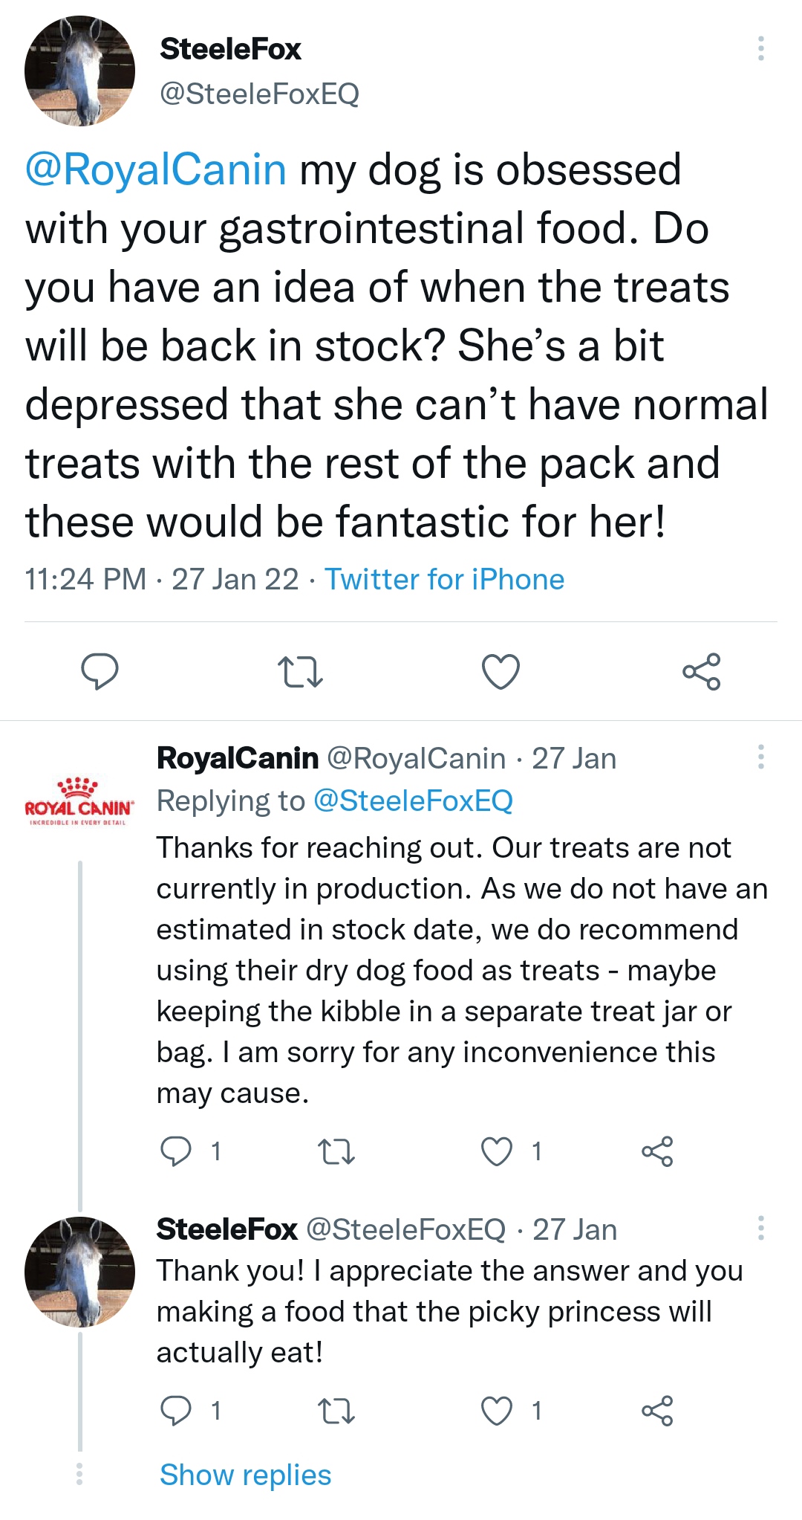The image size is (802, 1520).
Task: Tap the Twitter for iPhone source link
Action: tap(444, 579)
